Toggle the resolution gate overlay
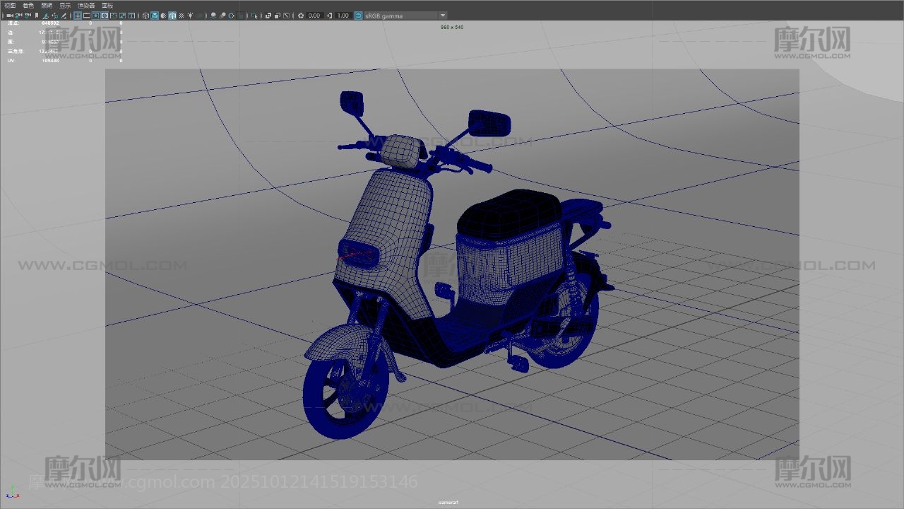This screenshot has height=509, width=904. click(x=96, y=16)
